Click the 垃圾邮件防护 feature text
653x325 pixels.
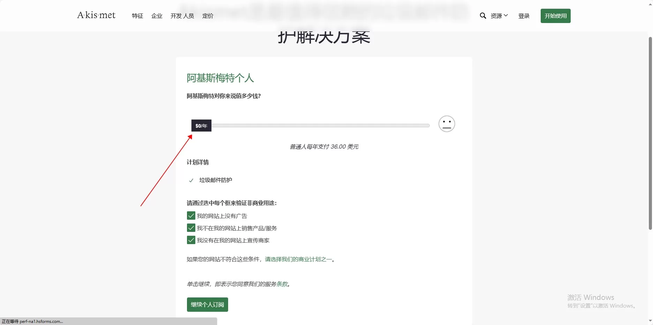(x=216, y=180)
